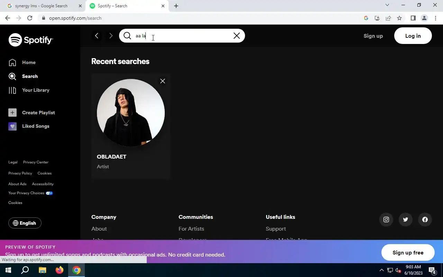Bookmark this page with star icon
Viewport: 443px width, 277px height.
pos(399,18)
